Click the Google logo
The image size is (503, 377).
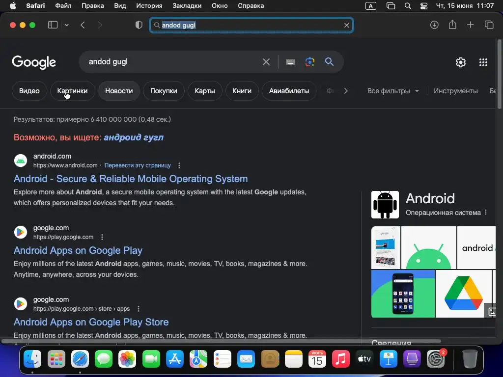point(34,62)
